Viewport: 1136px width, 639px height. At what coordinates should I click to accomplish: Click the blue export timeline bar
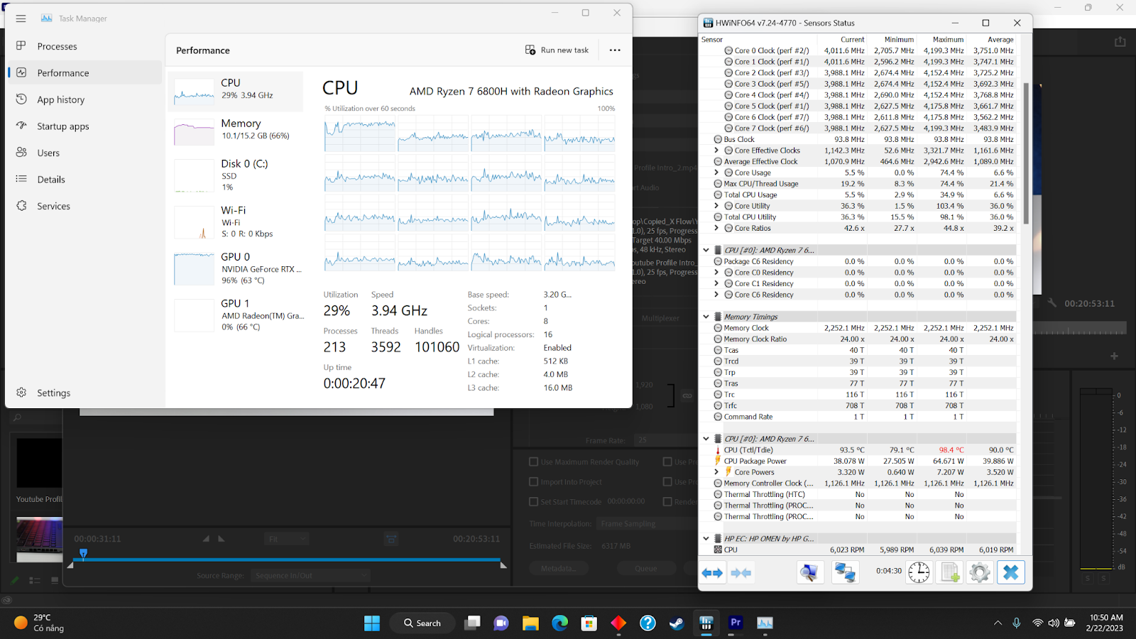point(291,560)
